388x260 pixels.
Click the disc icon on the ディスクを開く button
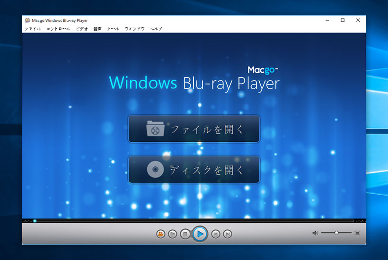tap(155, 169)
